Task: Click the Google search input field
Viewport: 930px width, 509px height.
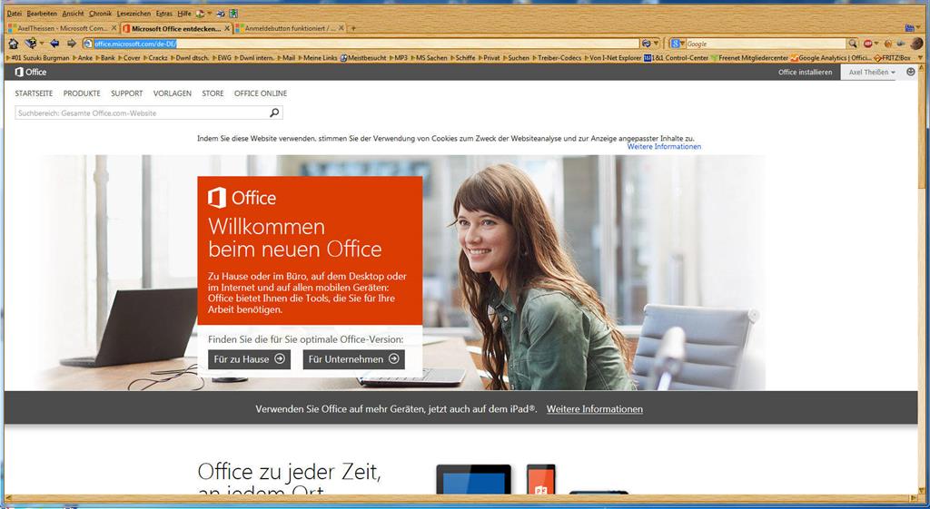Action: coord(765,44)
